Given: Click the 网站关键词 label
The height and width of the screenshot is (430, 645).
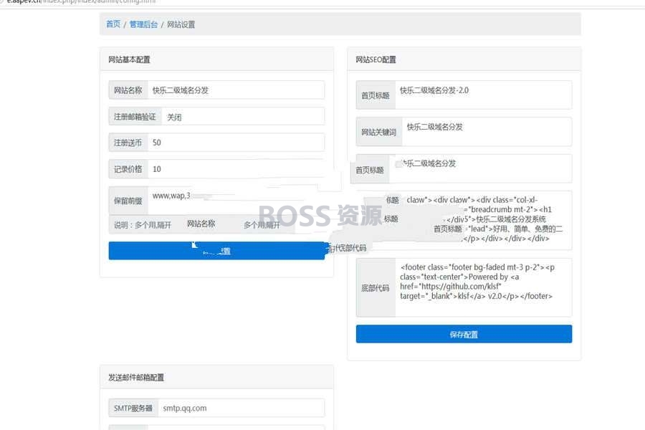Looking at the screenshot, I should 378,132.
